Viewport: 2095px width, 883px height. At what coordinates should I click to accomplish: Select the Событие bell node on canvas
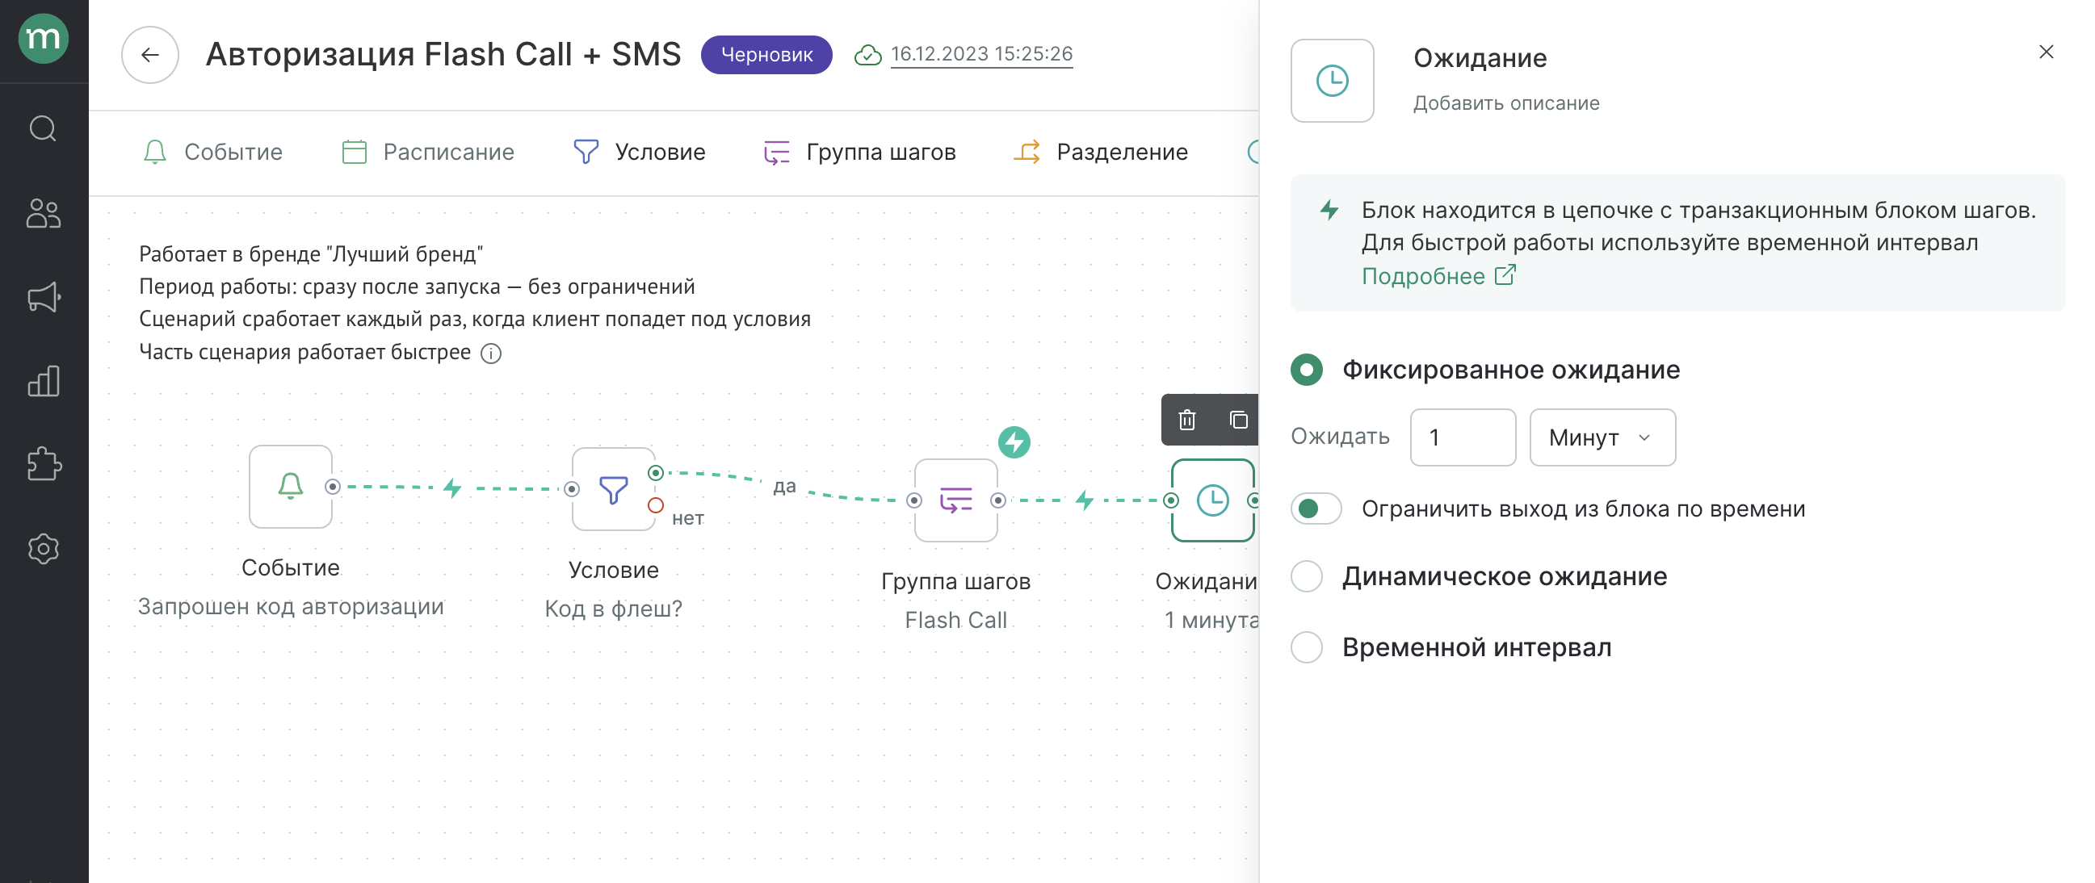pos(290,486)
